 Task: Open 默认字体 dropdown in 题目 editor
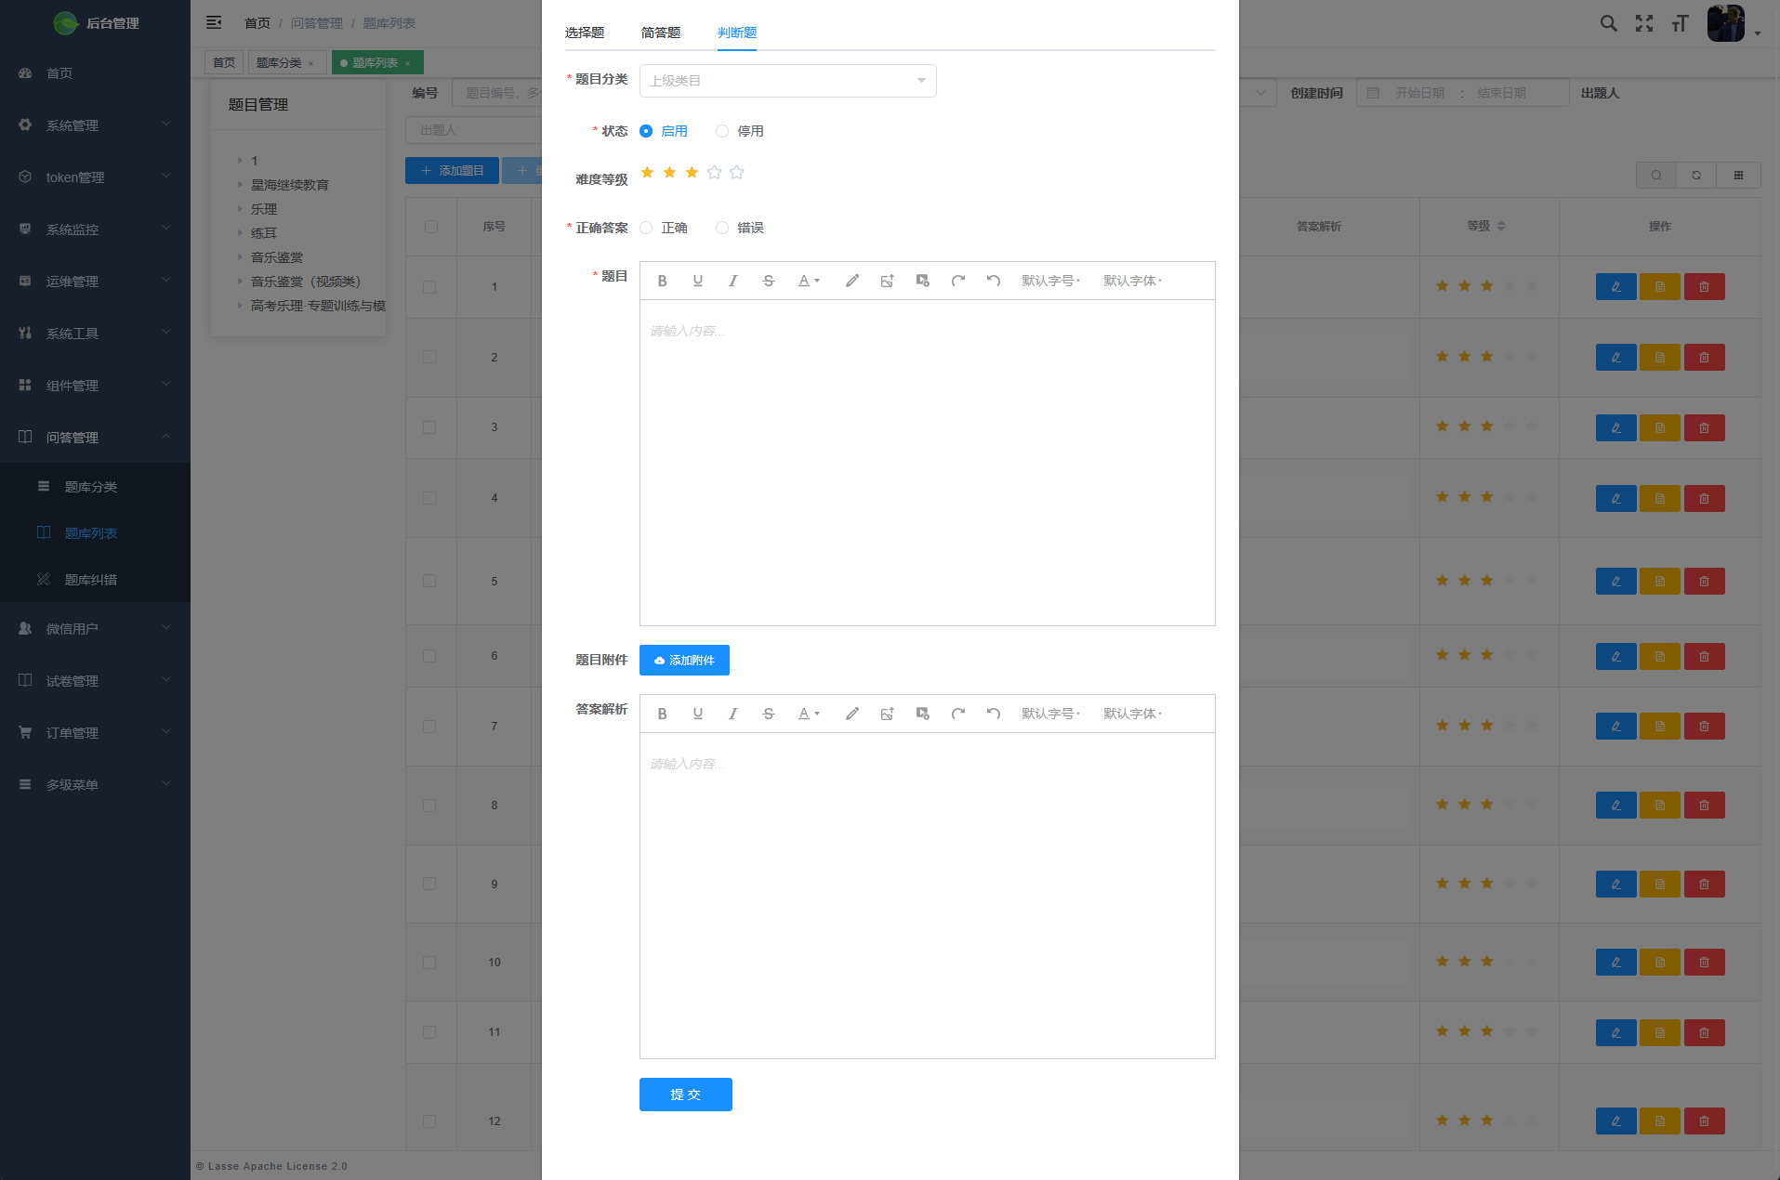pos(1132,281)
